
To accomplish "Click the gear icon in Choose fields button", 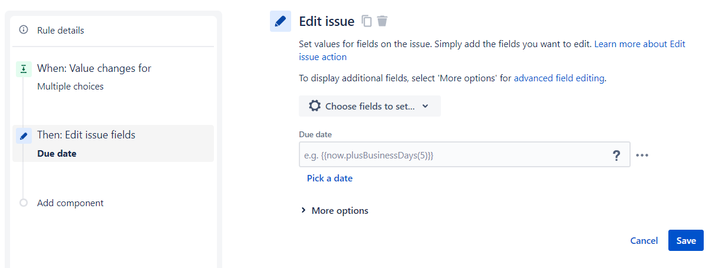I will pos(315,106).
